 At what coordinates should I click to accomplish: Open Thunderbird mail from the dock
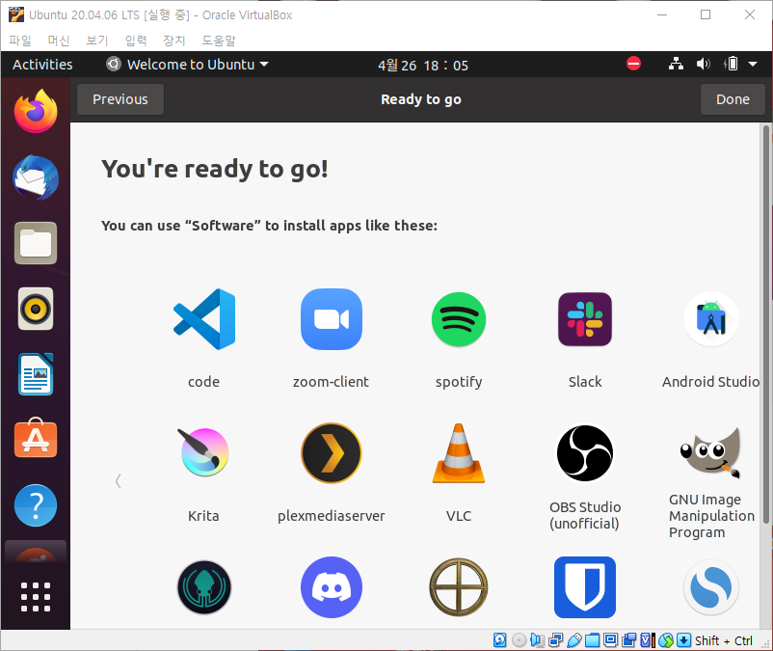click(x=36, y=177)
